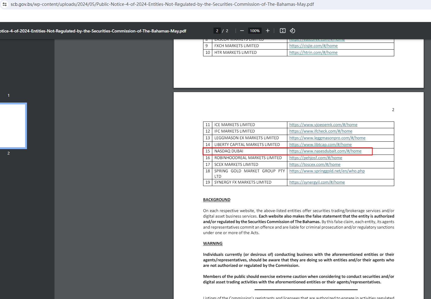
Task: Open the toscex.com link for SCEX Markets
Action: coord(315,165)
